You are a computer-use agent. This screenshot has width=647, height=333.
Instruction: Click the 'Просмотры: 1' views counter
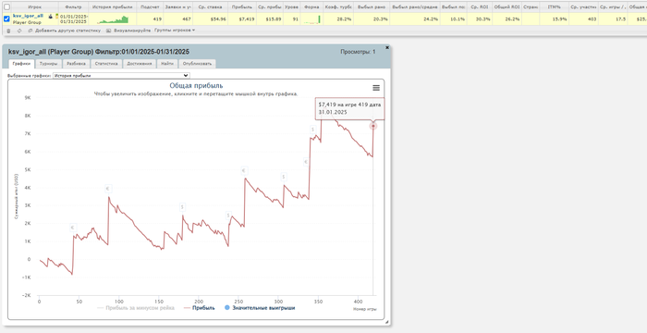[358, 52]
